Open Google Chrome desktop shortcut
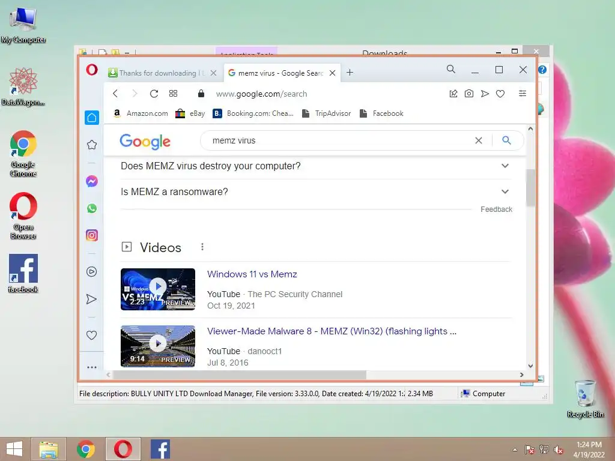Screen dimensions: 615x461 [x=23, y=153]
